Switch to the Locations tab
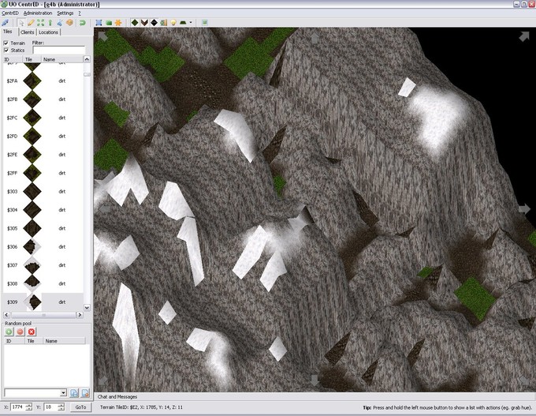Viewport: 536px width, 416px height. tap(49, 32)
